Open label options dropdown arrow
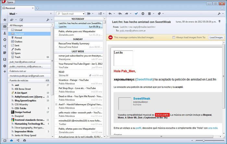 [163, 14]
